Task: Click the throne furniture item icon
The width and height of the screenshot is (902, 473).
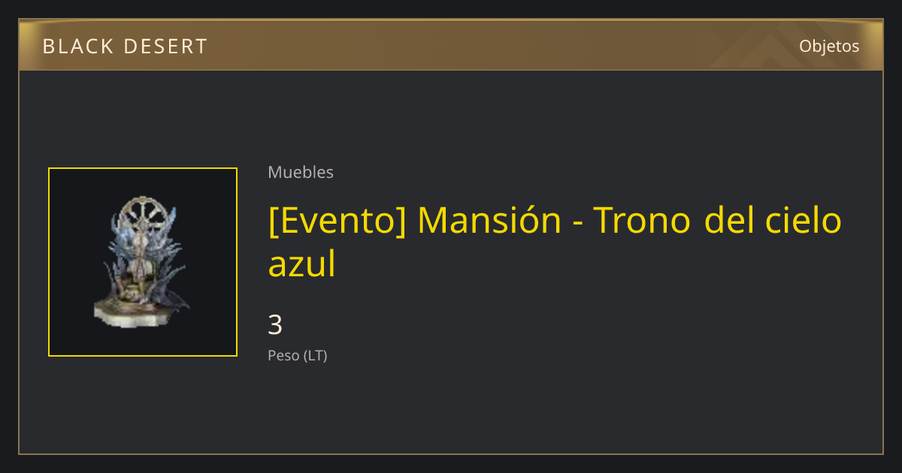Action: pos(142,262)
